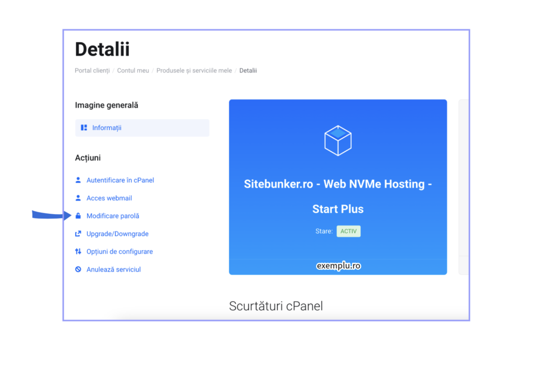
Task: Click the Informații dashboard grid icon
Action: click(x=84, y=128)
